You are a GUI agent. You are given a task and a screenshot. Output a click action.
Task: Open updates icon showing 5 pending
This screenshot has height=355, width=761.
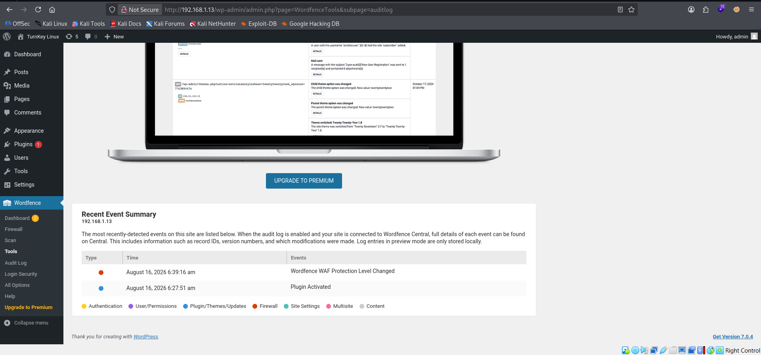72,36
